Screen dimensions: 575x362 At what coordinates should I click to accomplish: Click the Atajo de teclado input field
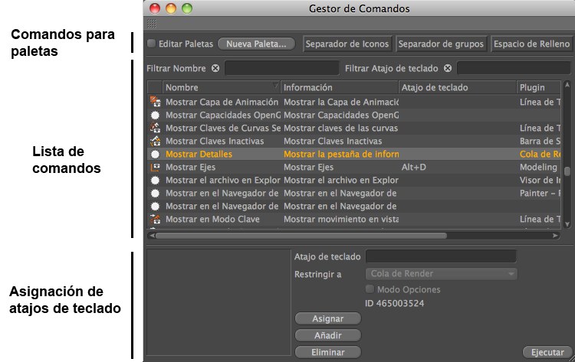441,256
